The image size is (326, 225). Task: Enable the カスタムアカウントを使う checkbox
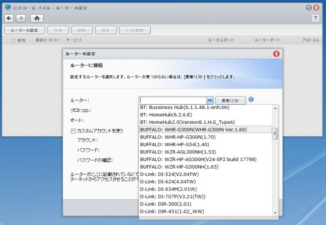click(x=73, y=131)
